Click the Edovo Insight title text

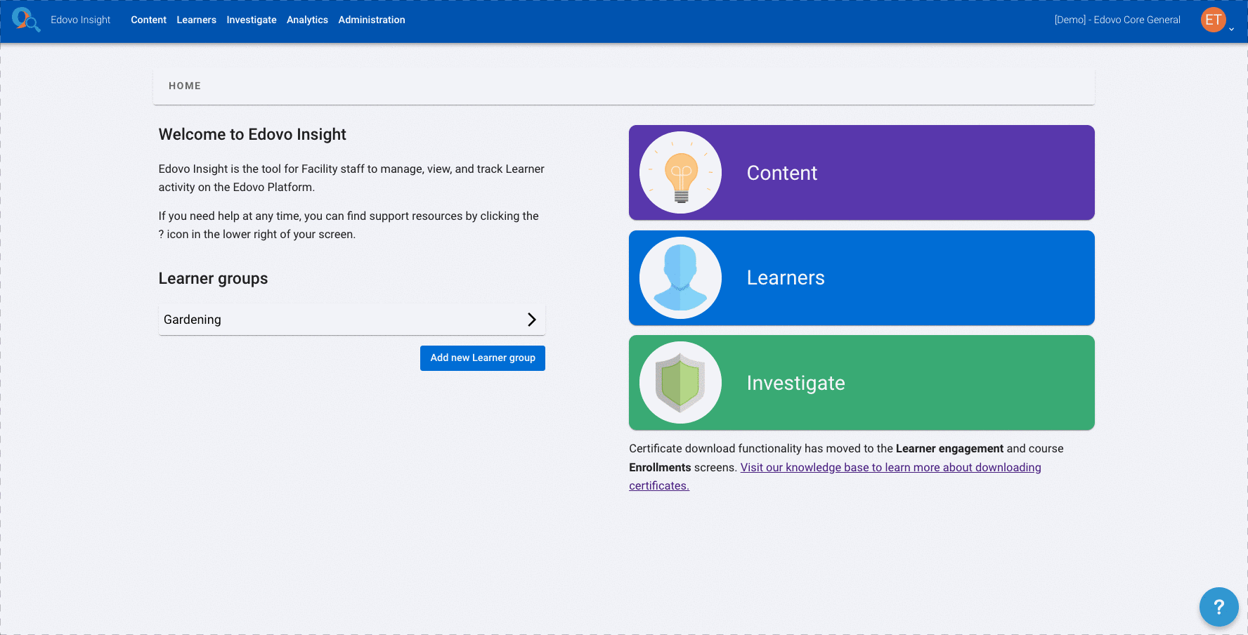[x=80, y=20]
